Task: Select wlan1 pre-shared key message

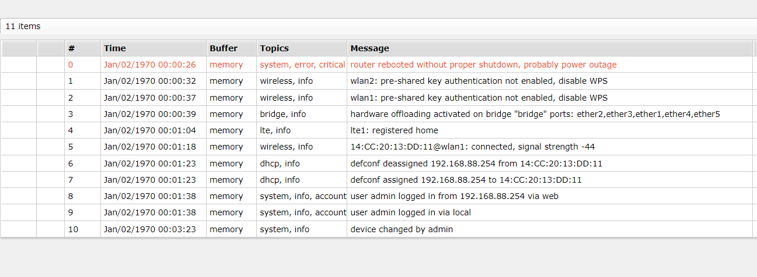Action: pos(479,98)
